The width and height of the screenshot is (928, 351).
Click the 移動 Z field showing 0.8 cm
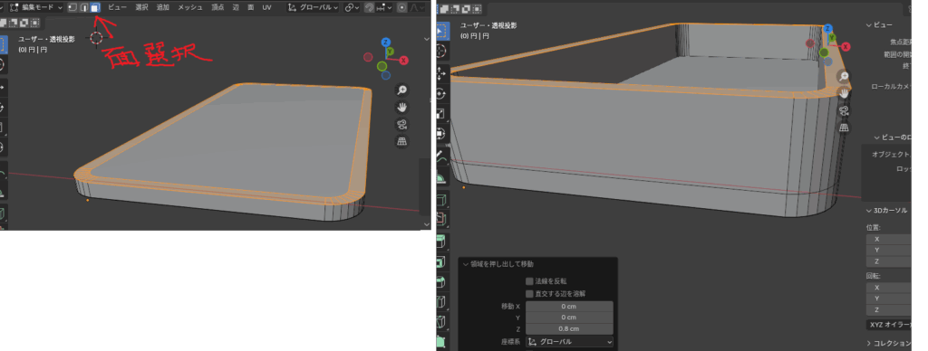tap(569, 328)
